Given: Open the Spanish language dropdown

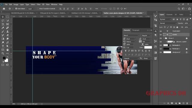Looking at the screenshot, I should (131, 58).
